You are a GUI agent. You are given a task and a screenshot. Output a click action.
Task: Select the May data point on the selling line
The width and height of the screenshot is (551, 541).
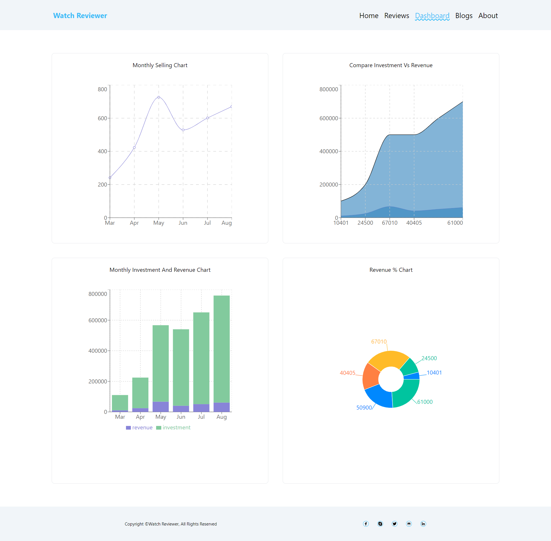click(159, 97)
